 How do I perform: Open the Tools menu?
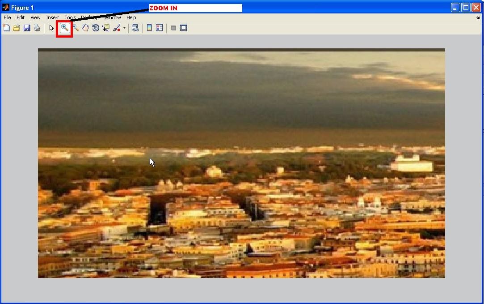click(x=70, y=17)
